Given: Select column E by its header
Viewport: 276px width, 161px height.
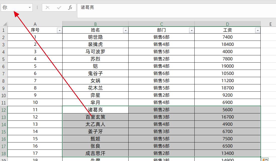Looking at the screenshot, I should tap(270, 24).
